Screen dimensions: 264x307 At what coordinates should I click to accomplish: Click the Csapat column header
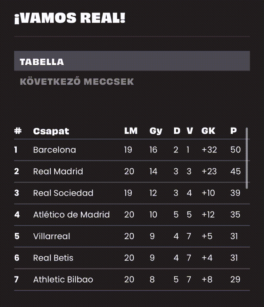pos(51,131)
